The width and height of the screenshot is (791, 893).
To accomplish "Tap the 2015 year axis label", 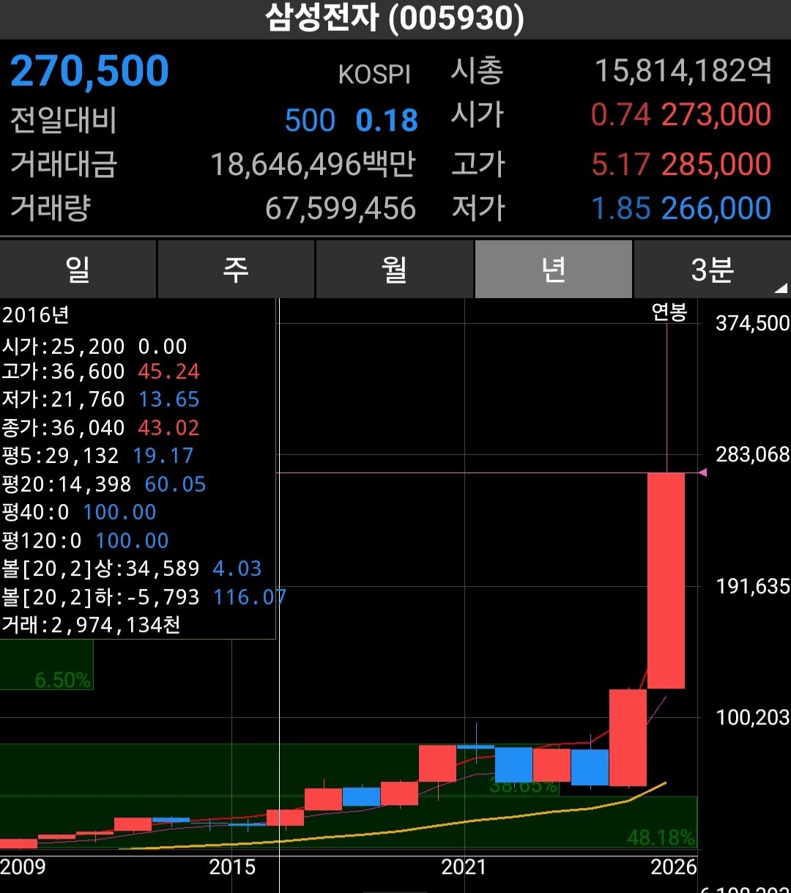I will [x=232, y=867].
